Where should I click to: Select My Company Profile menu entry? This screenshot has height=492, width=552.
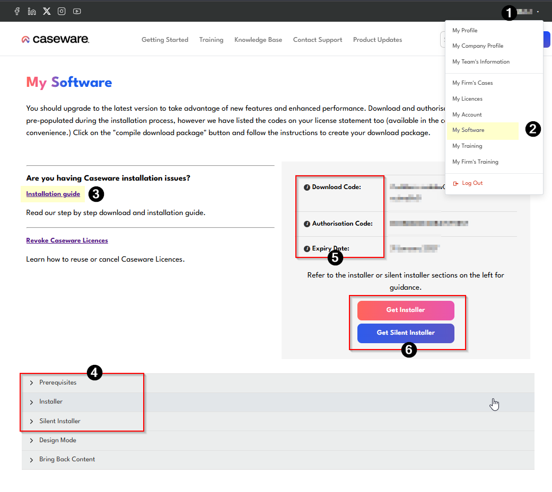(478, 46)
